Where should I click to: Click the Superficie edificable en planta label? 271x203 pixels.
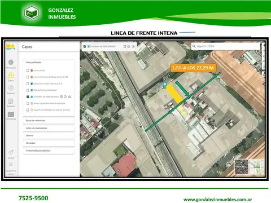tap(52, 110)
